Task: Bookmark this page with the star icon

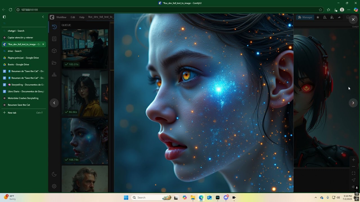Action: coord(320,10)
